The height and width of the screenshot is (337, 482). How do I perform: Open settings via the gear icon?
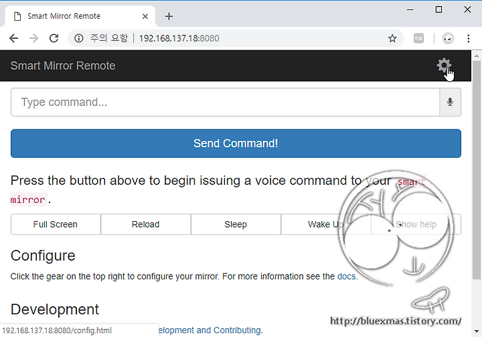pyautogui.click(x=444, y=65)
